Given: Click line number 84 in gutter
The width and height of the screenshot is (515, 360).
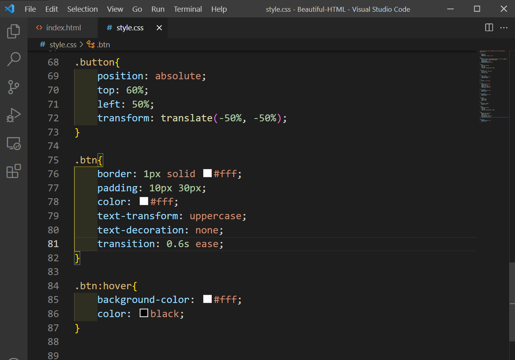Looking at the screenshot, I should click(x=53, y=286).
